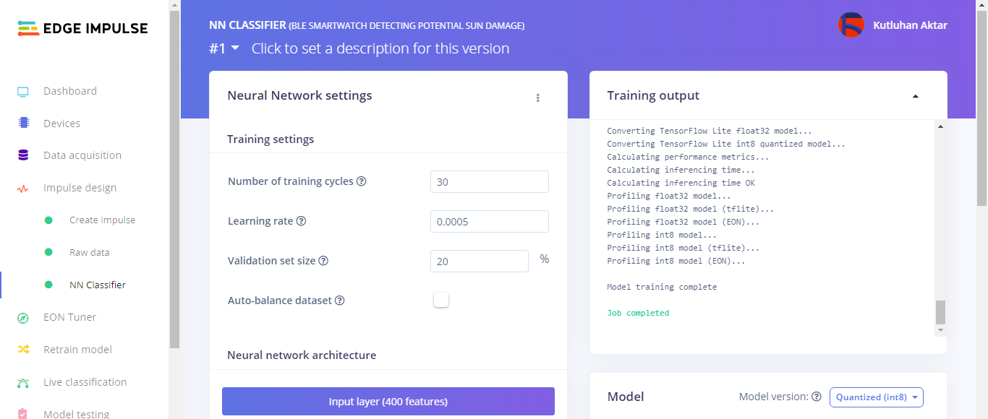
Task: Go to the Create impulse page
Action: [102, 220]
